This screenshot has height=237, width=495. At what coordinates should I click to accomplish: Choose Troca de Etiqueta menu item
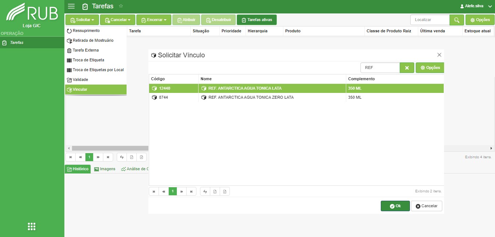click(96, 60)
